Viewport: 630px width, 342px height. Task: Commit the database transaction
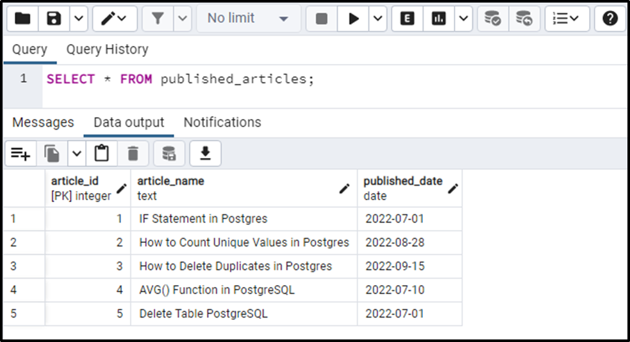(493, 19)
